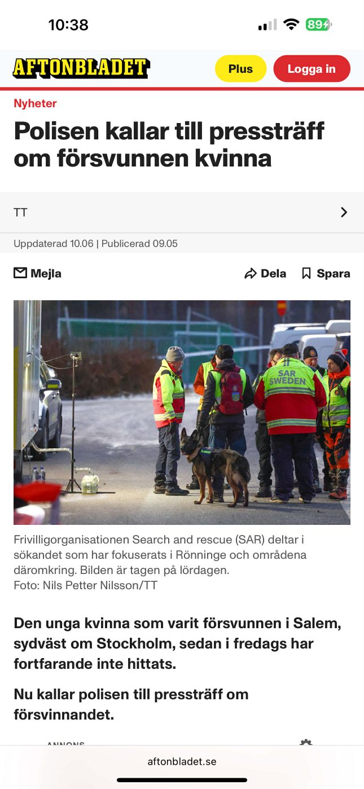
Task: Tap the aftonbladet.se address bar
Action: 182,761
